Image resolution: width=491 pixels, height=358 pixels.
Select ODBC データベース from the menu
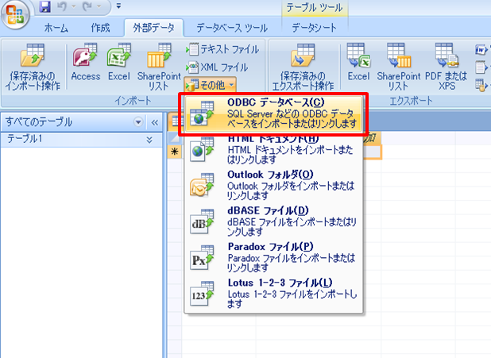coord(275,114)
